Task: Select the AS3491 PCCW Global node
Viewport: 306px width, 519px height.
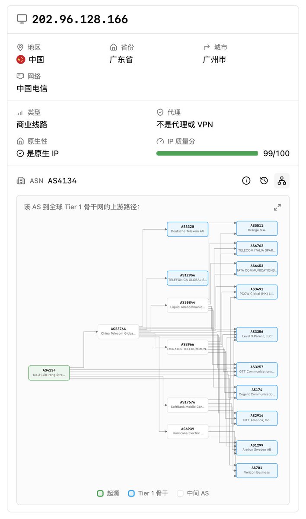Action: tap(257, 292)
